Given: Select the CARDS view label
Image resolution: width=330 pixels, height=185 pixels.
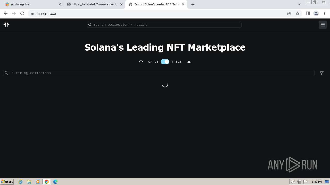Looking at the screenshot, I should coord(153,62).
